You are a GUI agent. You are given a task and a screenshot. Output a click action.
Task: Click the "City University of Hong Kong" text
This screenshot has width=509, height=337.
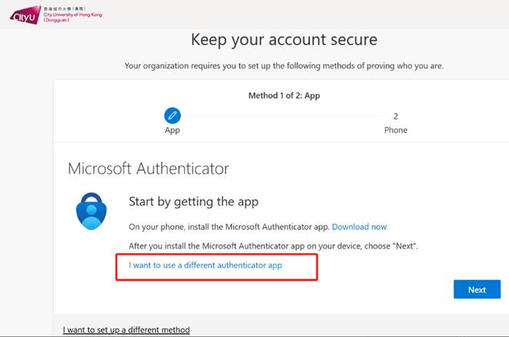pos(73,15)
